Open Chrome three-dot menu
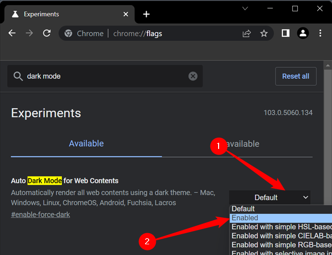Image resolution: width=332 pixels, height=255 pixels. pos(320,33)
